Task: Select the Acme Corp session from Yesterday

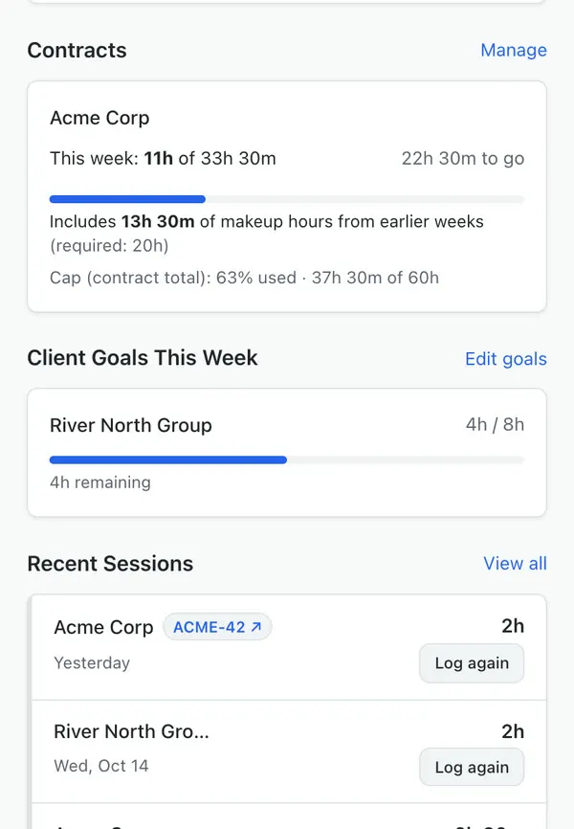Action: [x=289, y=647]
